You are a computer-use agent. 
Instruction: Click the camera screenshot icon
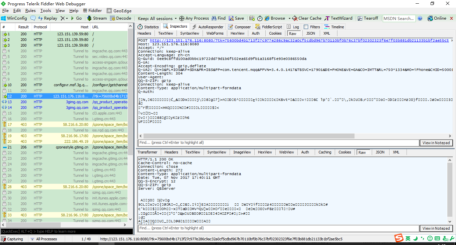click(x=252, y=18)
